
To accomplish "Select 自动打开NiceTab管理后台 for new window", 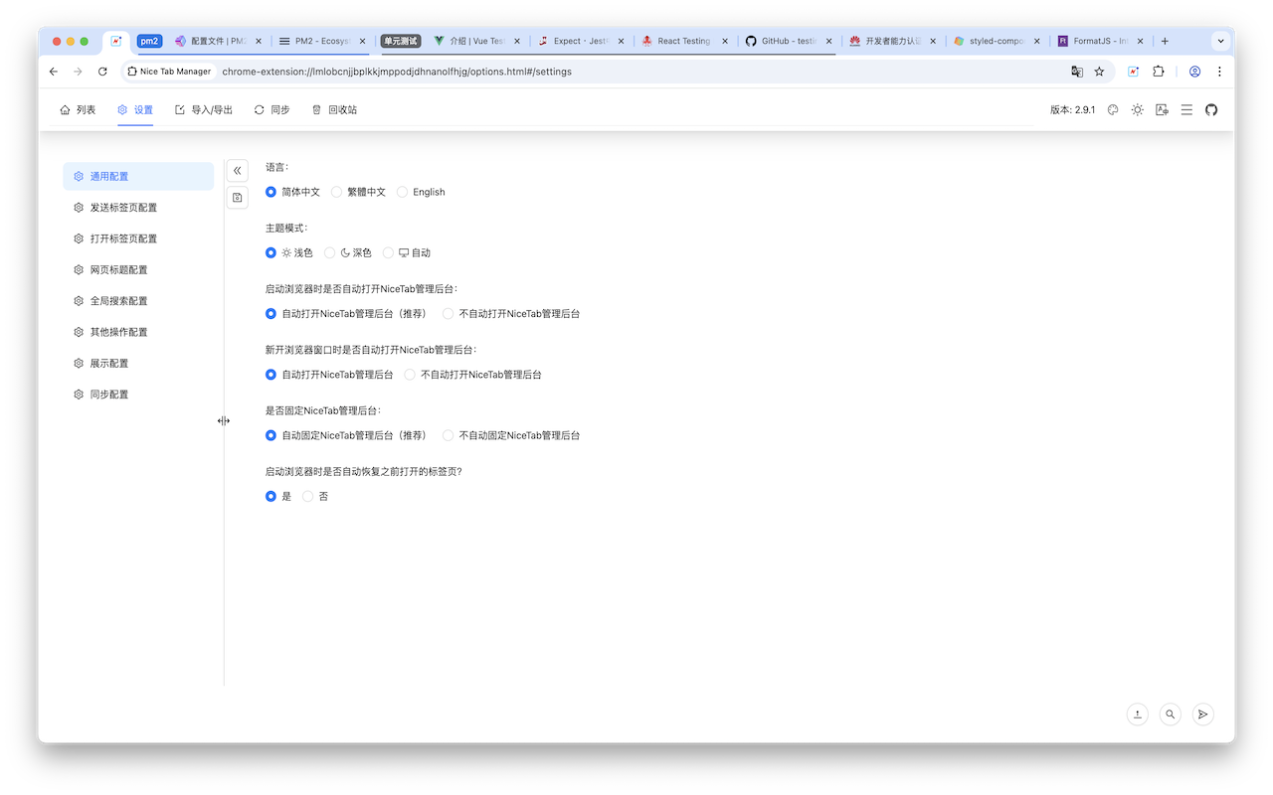I will pyautogui.click(x=329, y=375).
